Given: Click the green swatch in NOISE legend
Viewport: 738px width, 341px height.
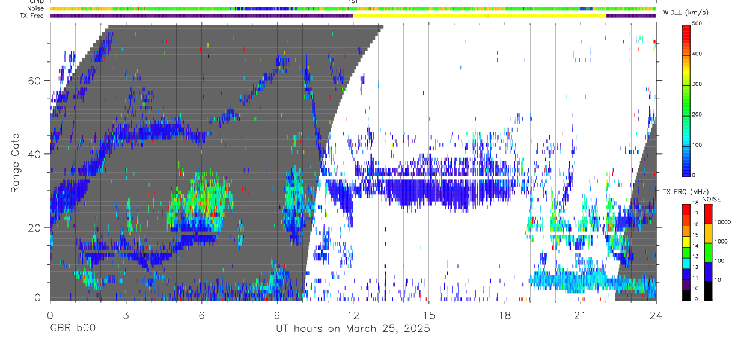Looking at the screenshot, I should pyautogui.click(x=708, y=251).
